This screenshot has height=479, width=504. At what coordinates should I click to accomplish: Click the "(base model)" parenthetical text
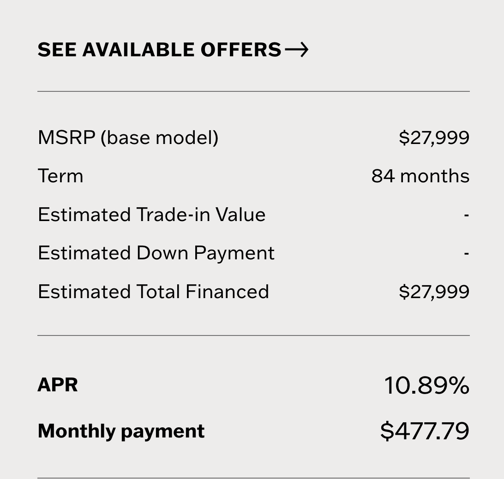click(159, 138)
